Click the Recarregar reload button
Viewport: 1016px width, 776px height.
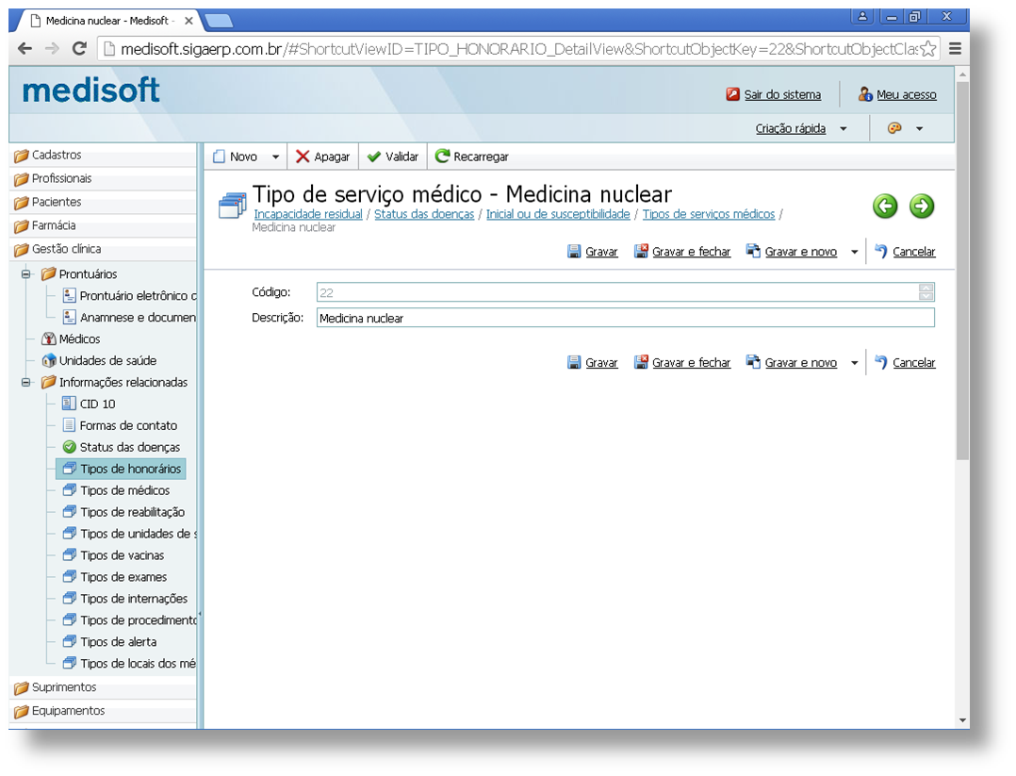(x=471, y=157)
